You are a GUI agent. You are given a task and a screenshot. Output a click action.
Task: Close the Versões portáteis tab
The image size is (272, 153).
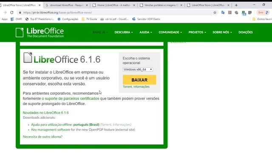pyautogui.click(x=181, y=5)
